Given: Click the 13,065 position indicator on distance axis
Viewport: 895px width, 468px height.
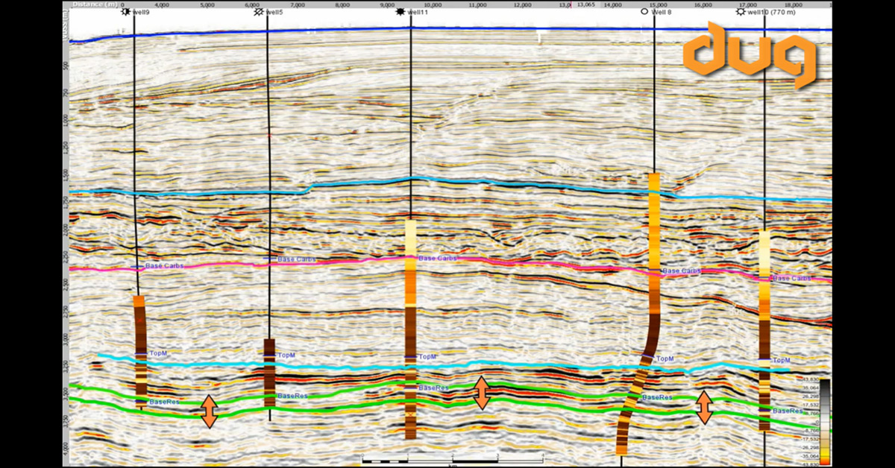Looking at the screenshot, I should click(x=584, y=4).
